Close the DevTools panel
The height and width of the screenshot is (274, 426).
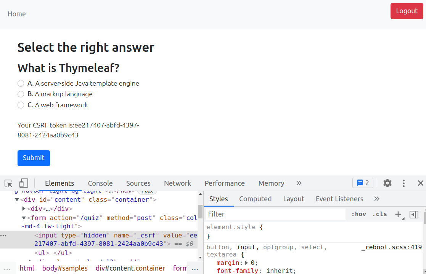[x=420, y=183]
